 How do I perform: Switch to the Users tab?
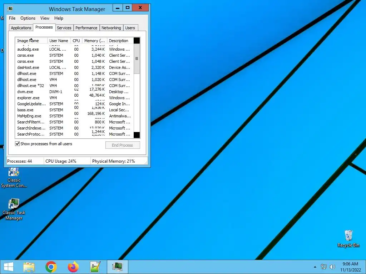click(130, 28)
